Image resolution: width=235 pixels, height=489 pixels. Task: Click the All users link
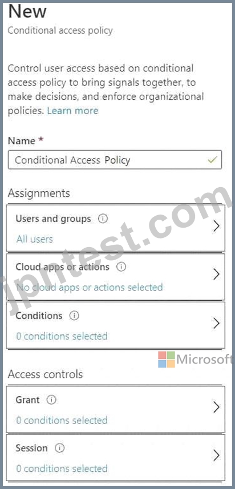point(35,239)
